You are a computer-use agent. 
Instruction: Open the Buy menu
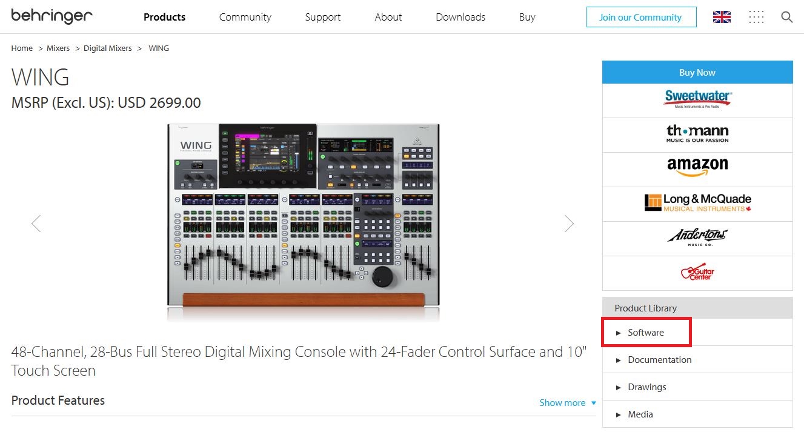tap(527, 17)
